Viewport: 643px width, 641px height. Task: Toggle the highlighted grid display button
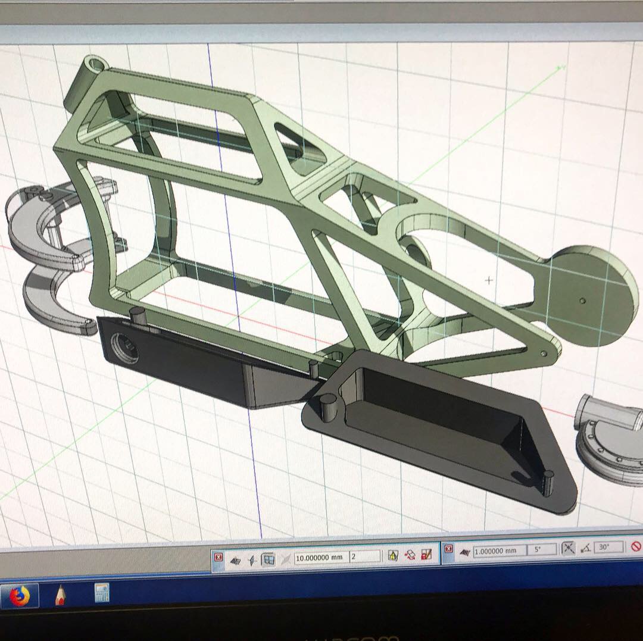pyautogui.click(x=268, y=558)
